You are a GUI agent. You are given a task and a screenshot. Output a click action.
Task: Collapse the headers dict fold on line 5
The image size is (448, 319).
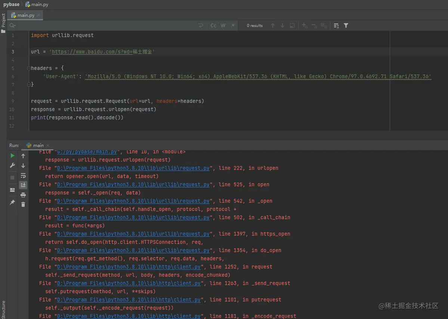(28, 68)
